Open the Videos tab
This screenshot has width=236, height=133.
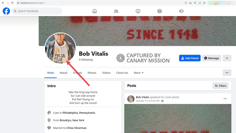[106, 73]
